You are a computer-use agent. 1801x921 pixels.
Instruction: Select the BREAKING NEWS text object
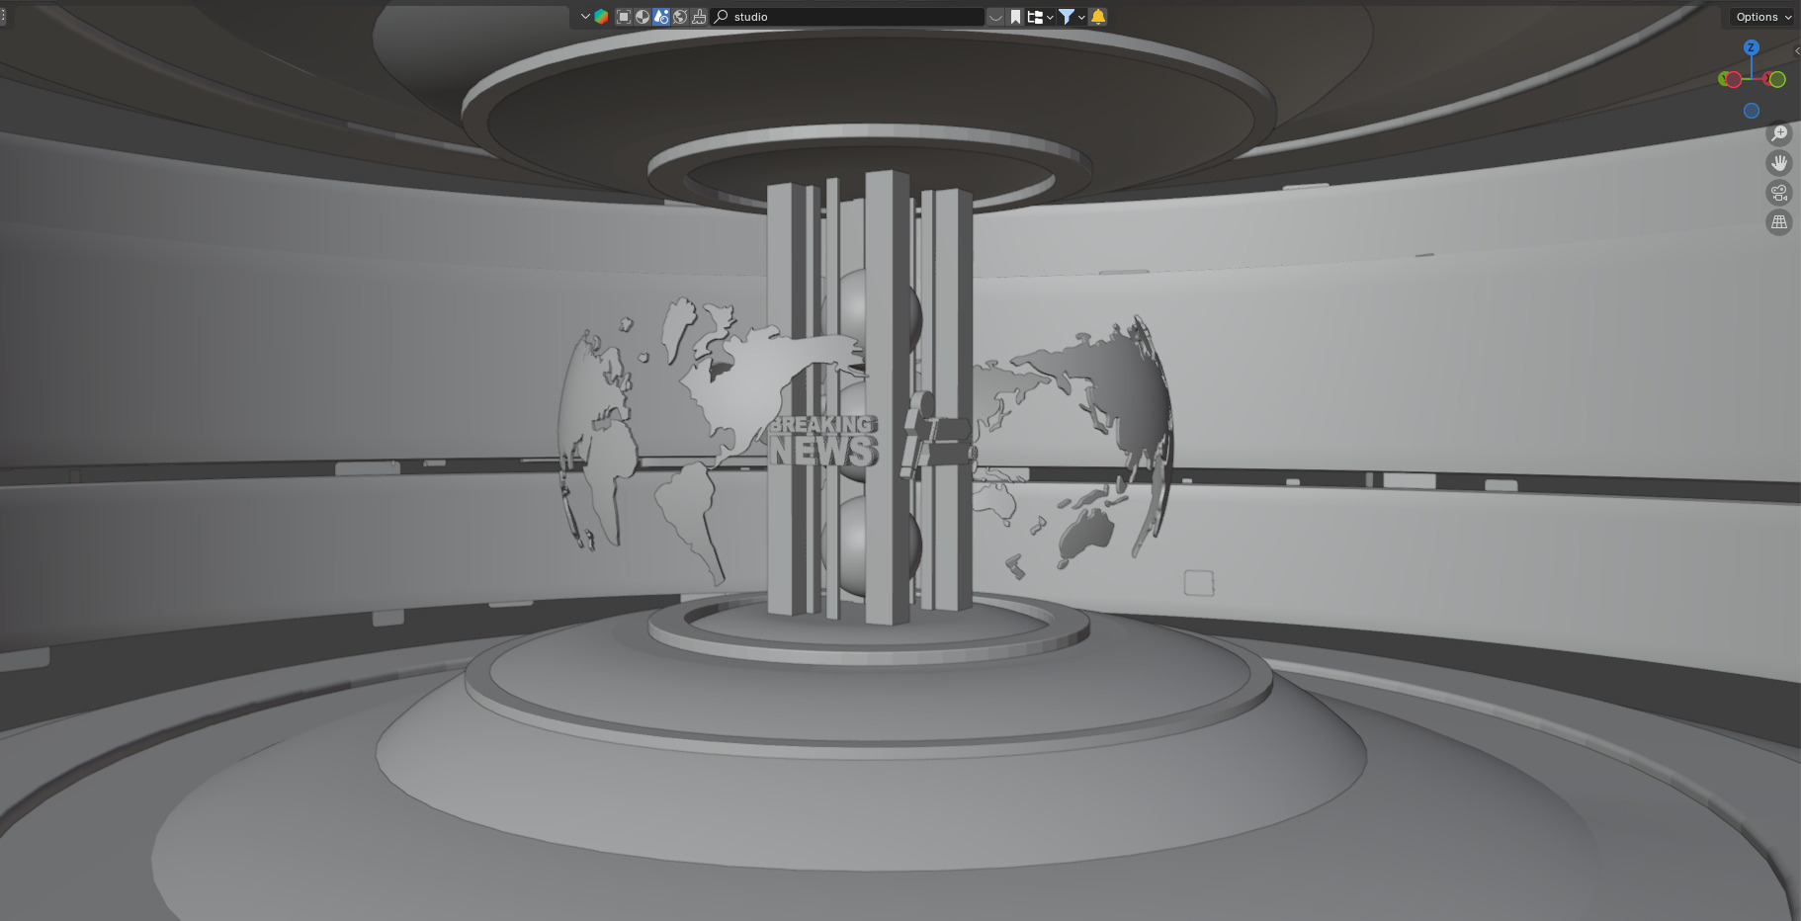click(822, 441)
